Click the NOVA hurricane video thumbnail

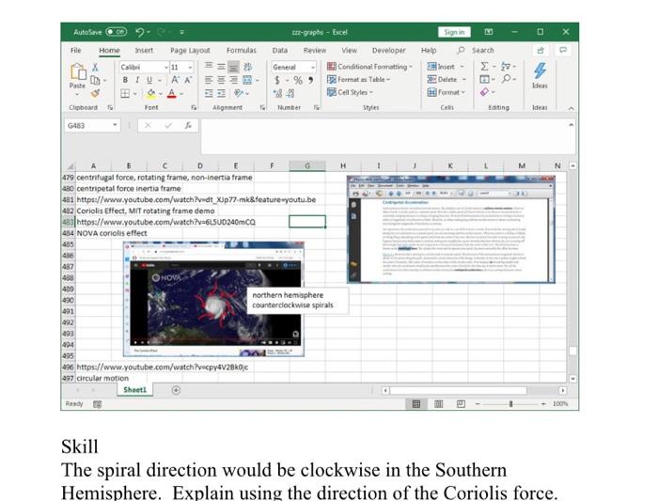tap(213, 299)
